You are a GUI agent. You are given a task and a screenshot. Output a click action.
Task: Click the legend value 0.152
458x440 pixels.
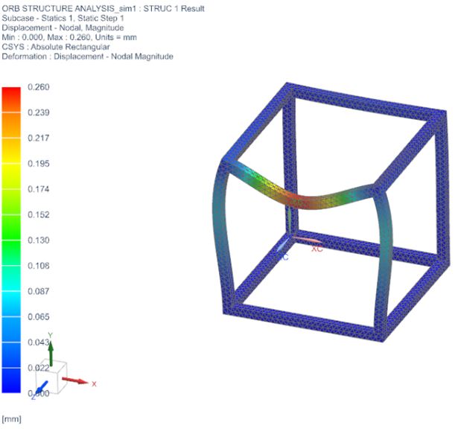[39, 214]
